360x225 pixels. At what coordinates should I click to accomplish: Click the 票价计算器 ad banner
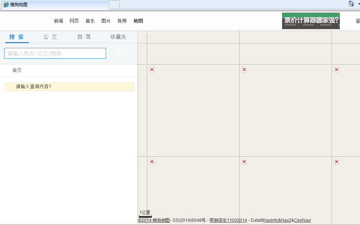tap(311, 21)
